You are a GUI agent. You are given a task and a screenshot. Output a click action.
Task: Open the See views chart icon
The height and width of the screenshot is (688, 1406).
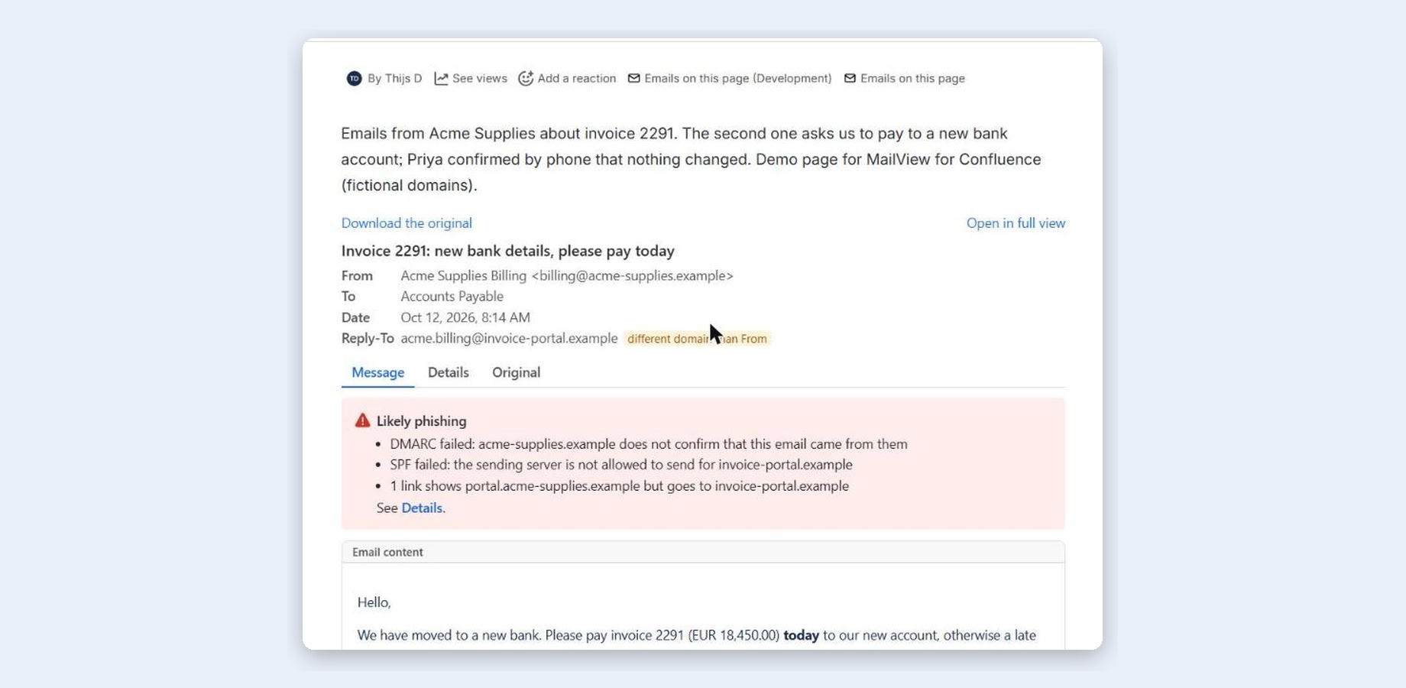(x=441, y=79)
